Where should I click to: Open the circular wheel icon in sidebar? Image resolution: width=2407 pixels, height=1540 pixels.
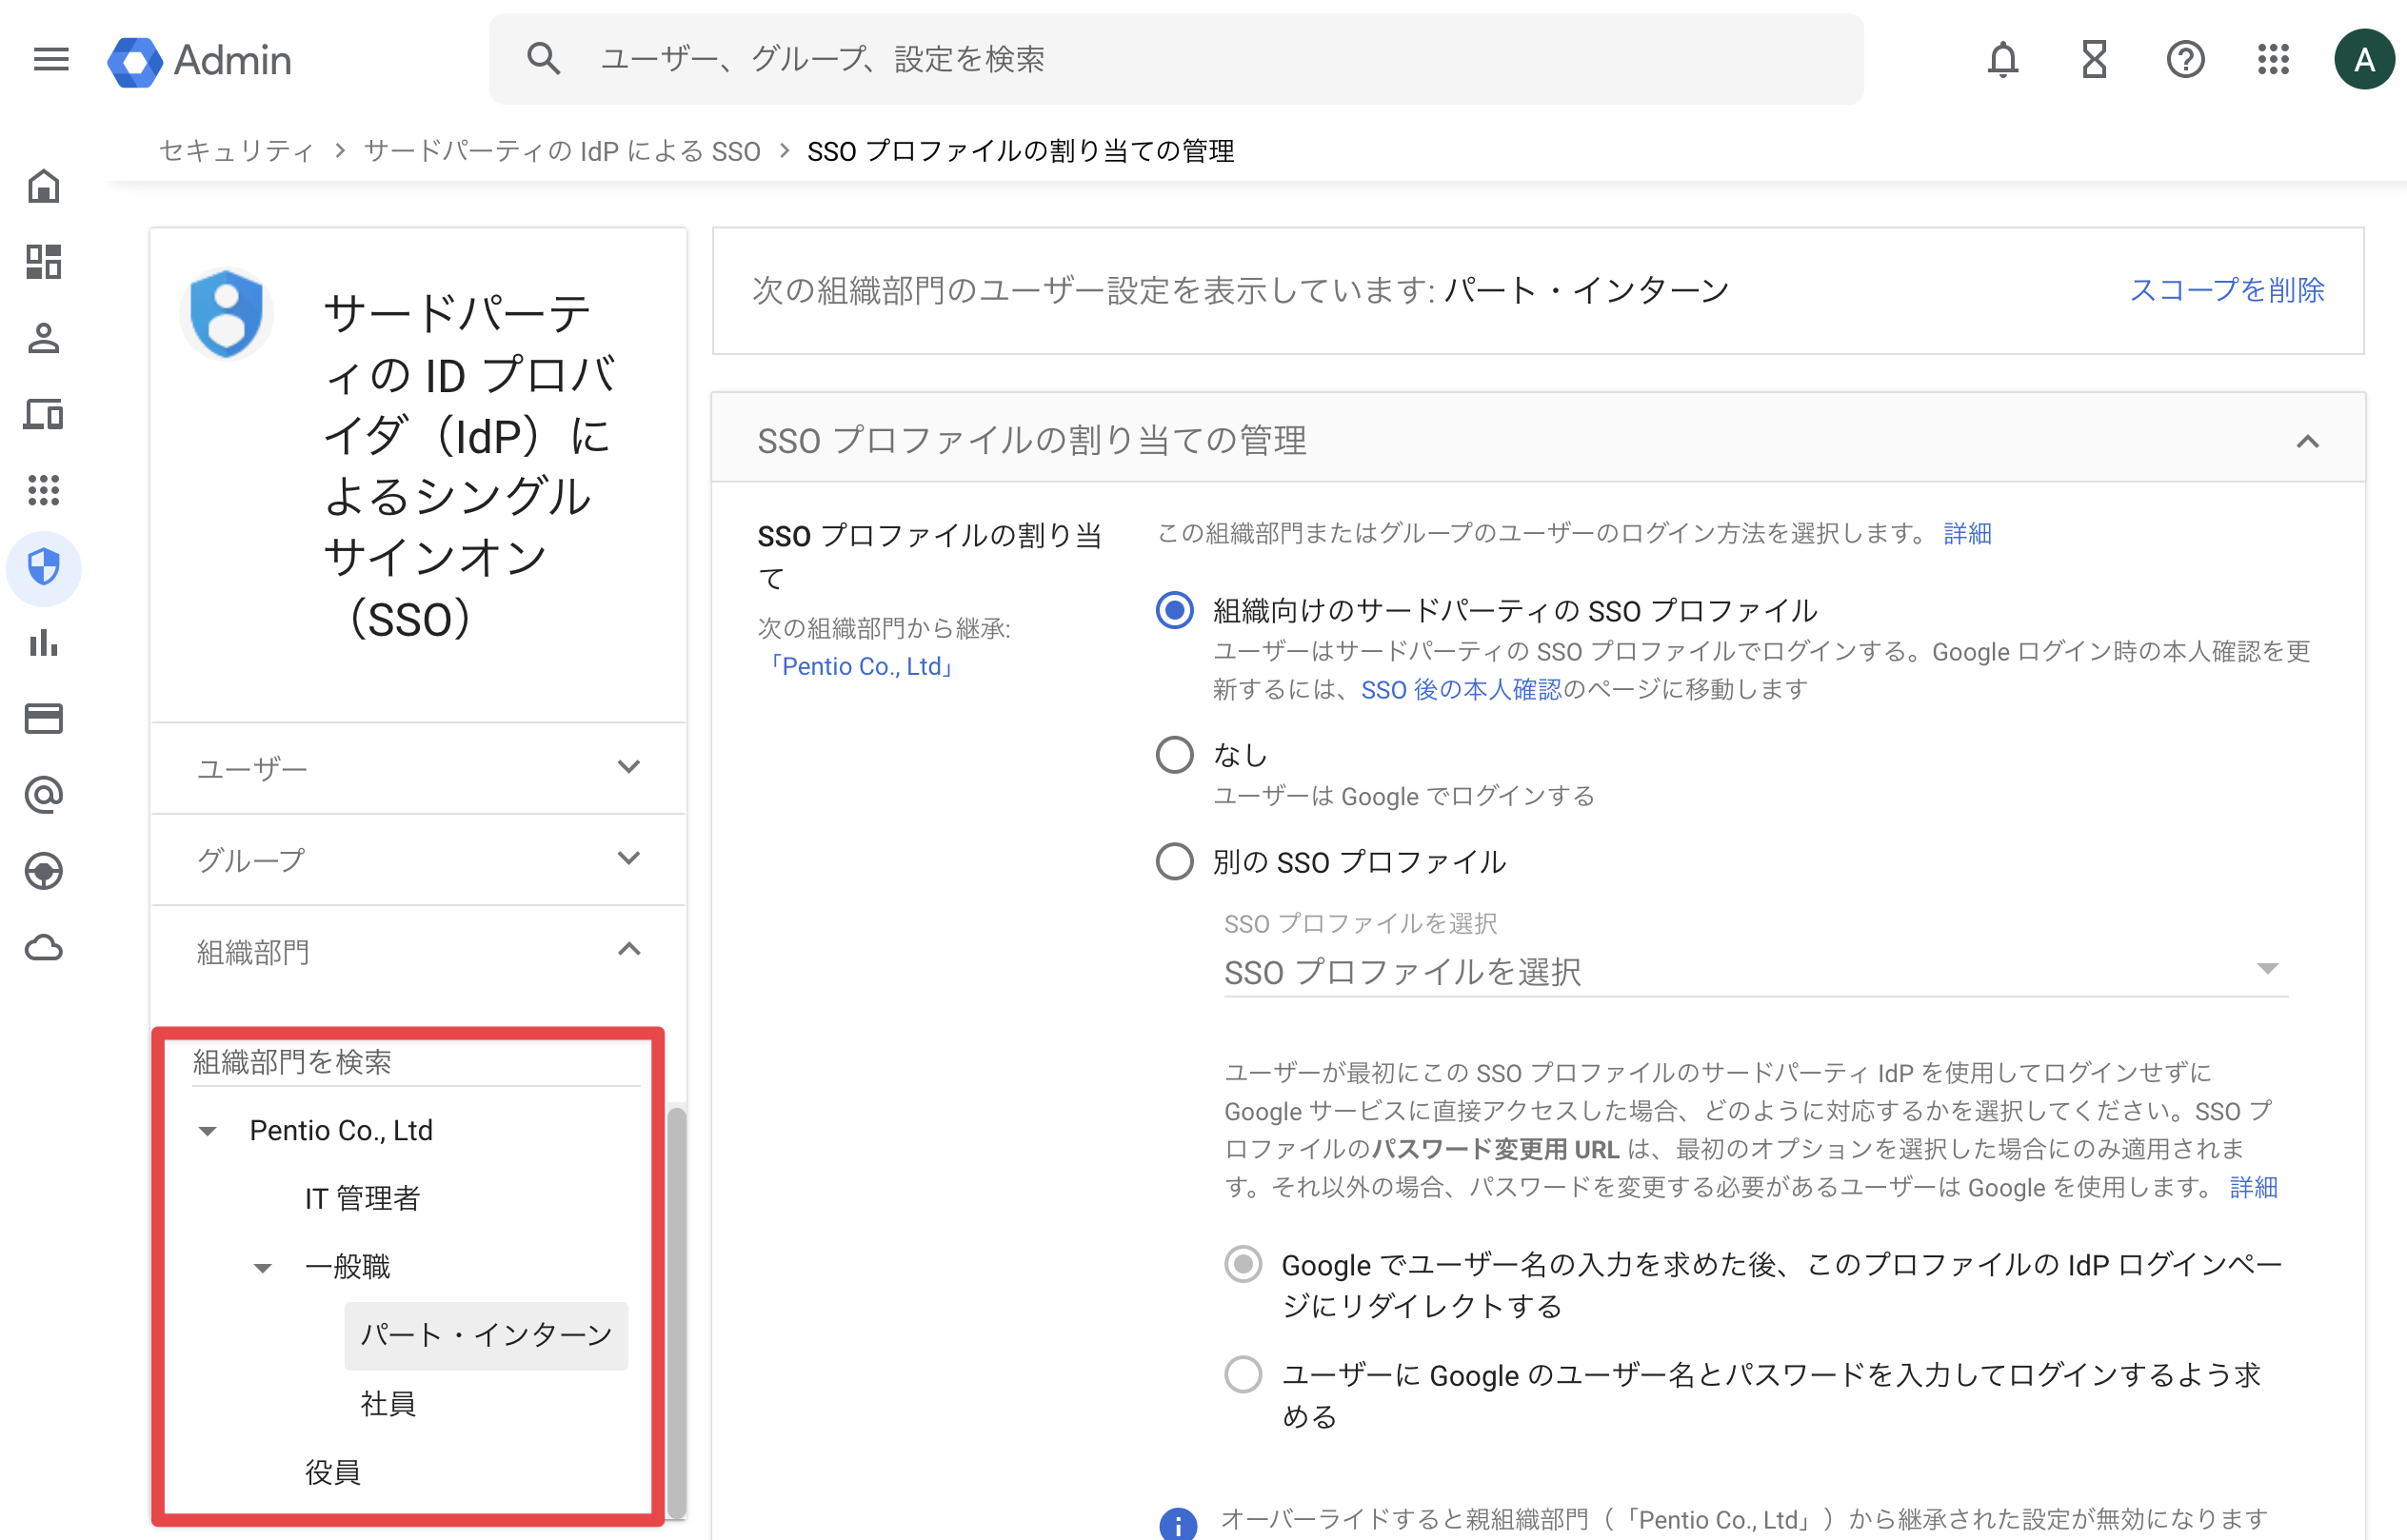coord(44,871)
